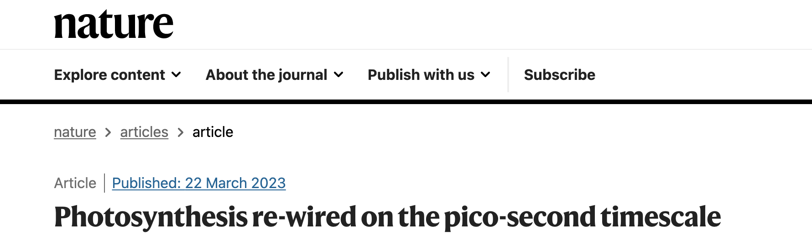Click the breadcrumb arrow after articles

coord(181,132)
